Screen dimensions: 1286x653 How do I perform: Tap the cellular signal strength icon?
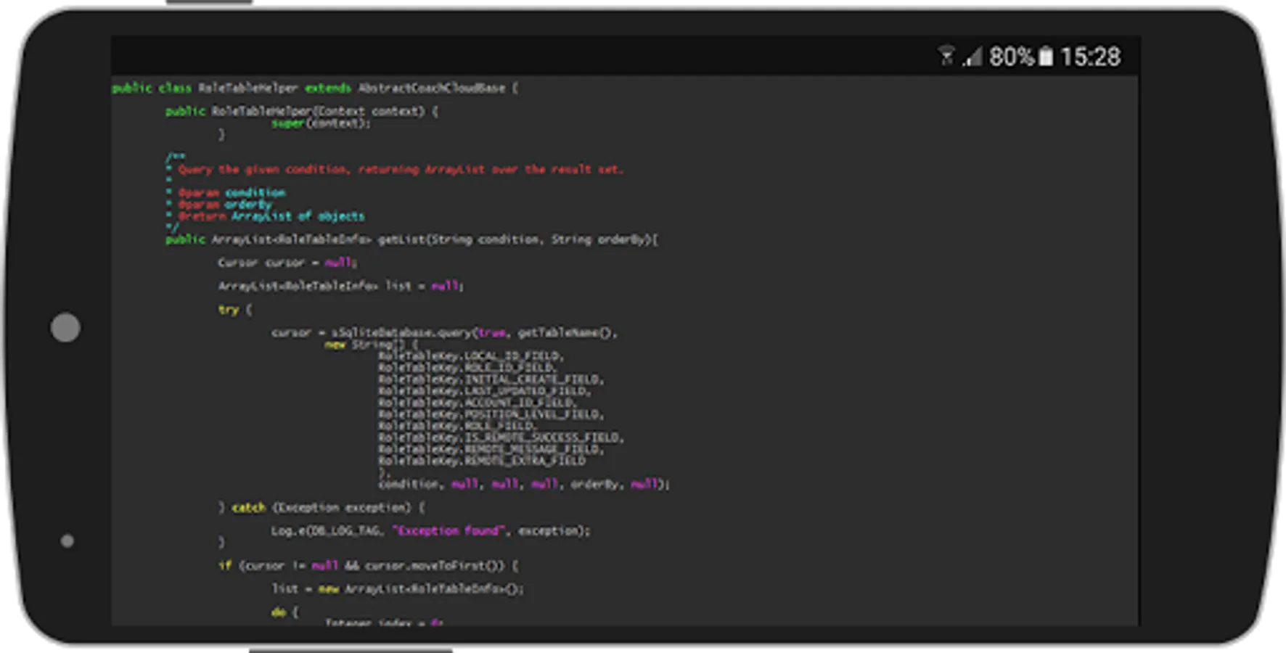point(972,57)
